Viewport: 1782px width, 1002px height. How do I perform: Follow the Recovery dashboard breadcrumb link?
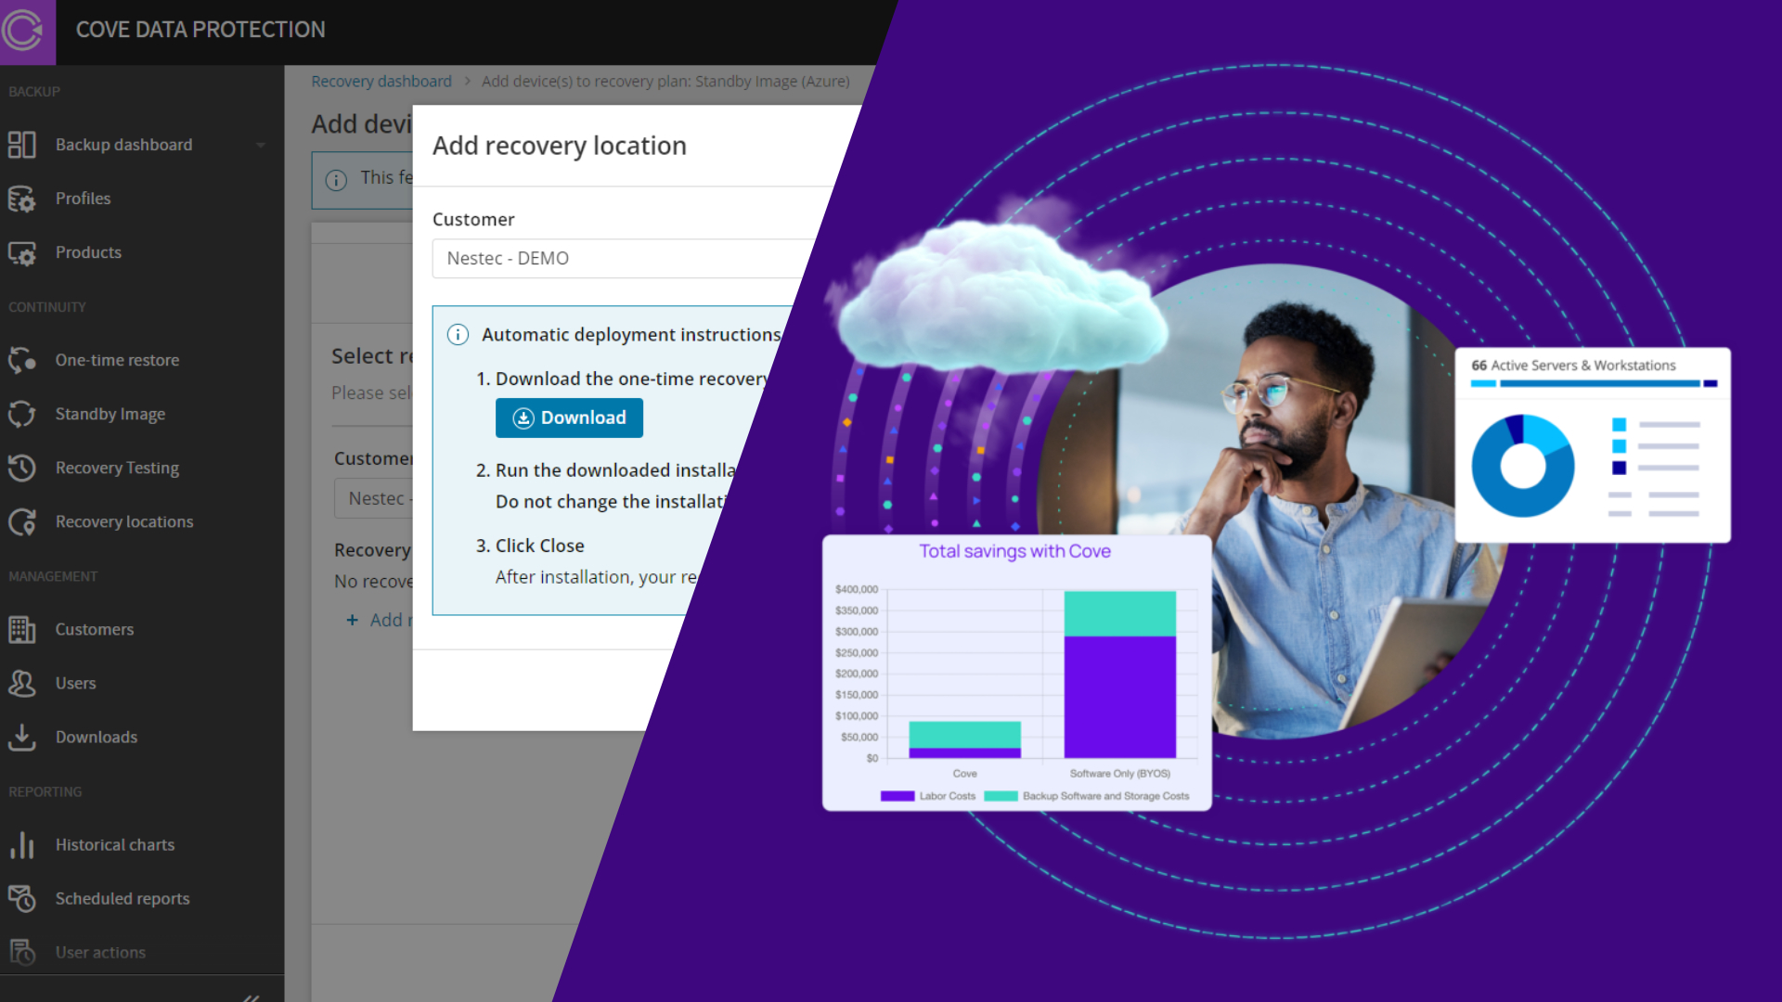pyautogui.click(x=381, y=82)
